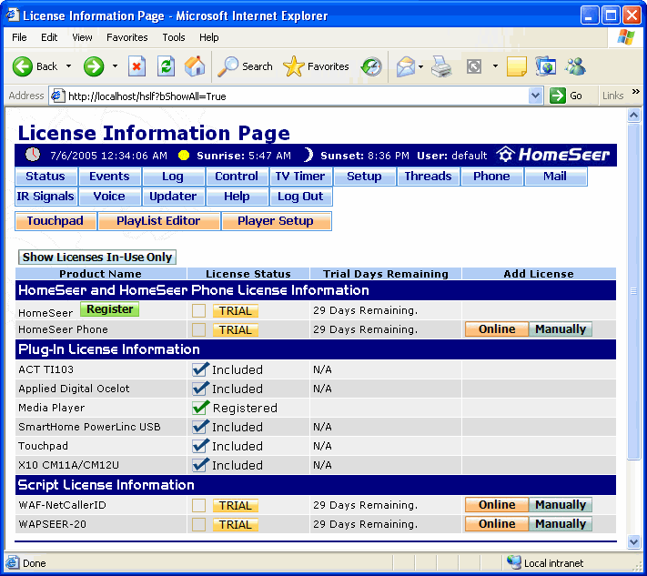Go to Home page via house icon
This screenshot has width=647, height=576.
[x=195, y=66]
